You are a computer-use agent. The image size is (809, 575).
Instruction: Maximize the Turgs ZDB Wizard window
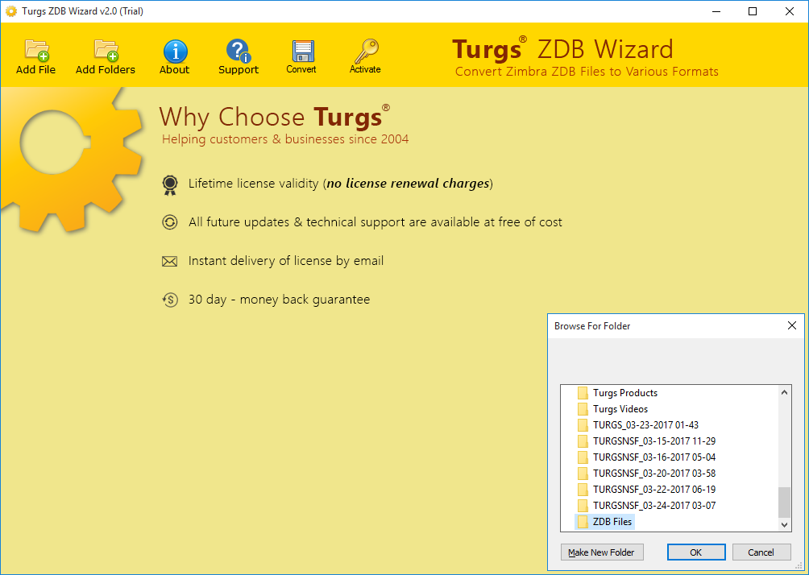point(753,11)
